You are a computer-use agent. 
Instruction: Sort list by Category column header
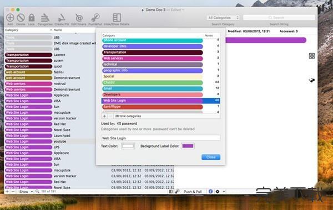[28, 30]
